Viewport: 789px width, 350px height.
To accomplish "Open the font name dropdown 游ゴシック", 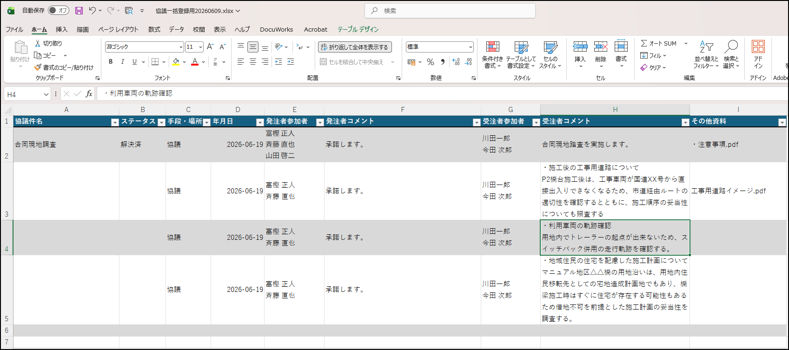I will 181,47.
